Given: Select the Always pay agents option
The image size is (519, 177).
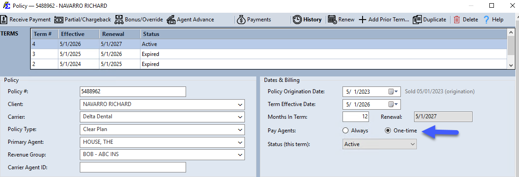Looking at the screenshot, I should point(345,131).
